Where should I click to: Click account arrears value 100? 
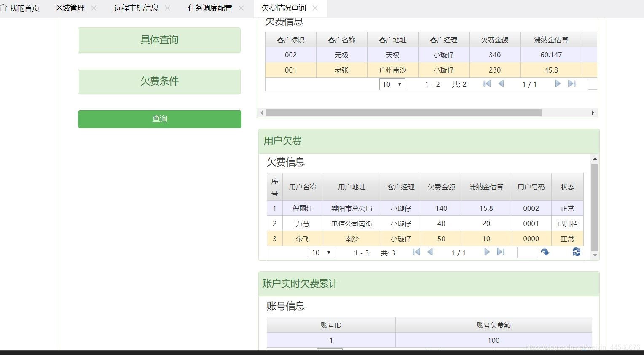[494, 340]
